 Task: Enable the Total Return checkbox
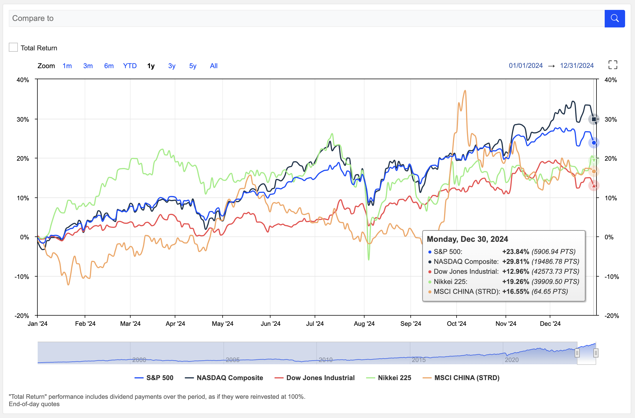tap(13, 47)
